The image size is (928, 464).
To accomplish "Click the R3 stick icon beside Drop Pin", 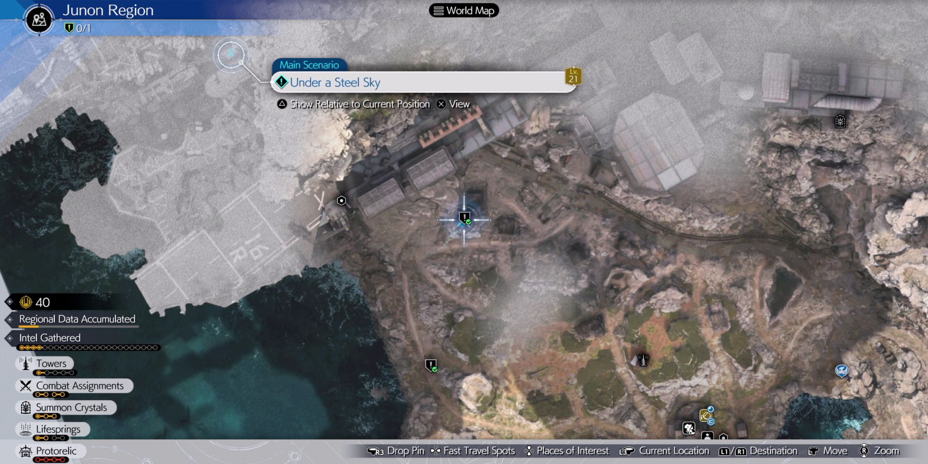I will (376, 451).
